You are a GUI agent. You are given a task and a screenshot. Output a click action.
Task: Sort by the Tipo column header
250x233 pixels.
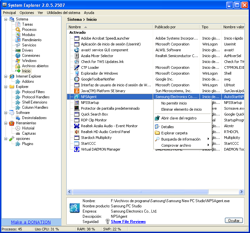pyautogui.click(x=210, y=27)
